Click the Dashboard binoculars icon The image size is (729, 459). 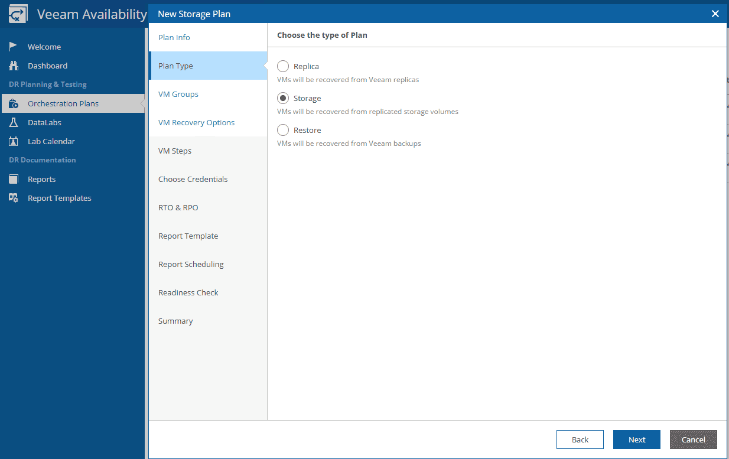click(13, 66)
